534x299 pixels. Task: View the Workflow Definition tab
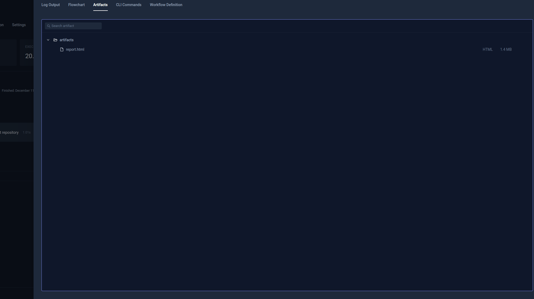coord(166,5)
